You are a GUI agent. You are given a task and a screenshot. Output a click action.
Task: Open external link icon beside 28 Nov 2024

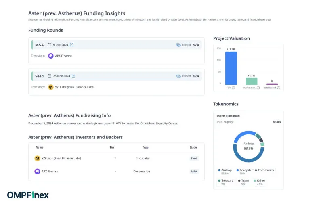pos(73,76)
